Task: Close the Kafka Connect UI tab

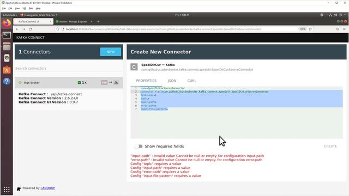Action: pyautogui.click(x=50, y=22)
